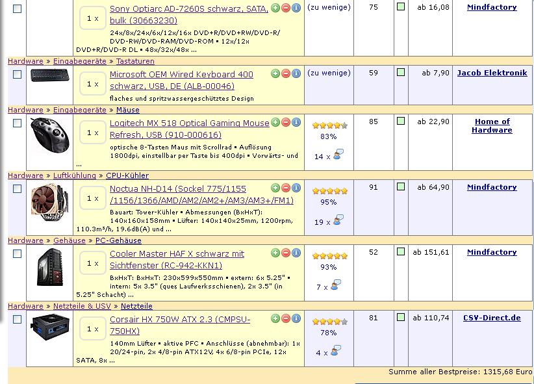Toggle the green box beside price 7,90
The height and width of the screenshot is (384, 534).
(x=401, y=72)
